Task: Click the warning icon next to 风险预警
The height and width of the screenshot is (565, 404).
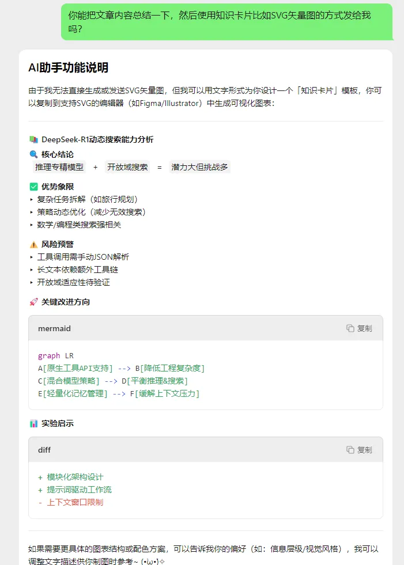Action: (33, 244)
